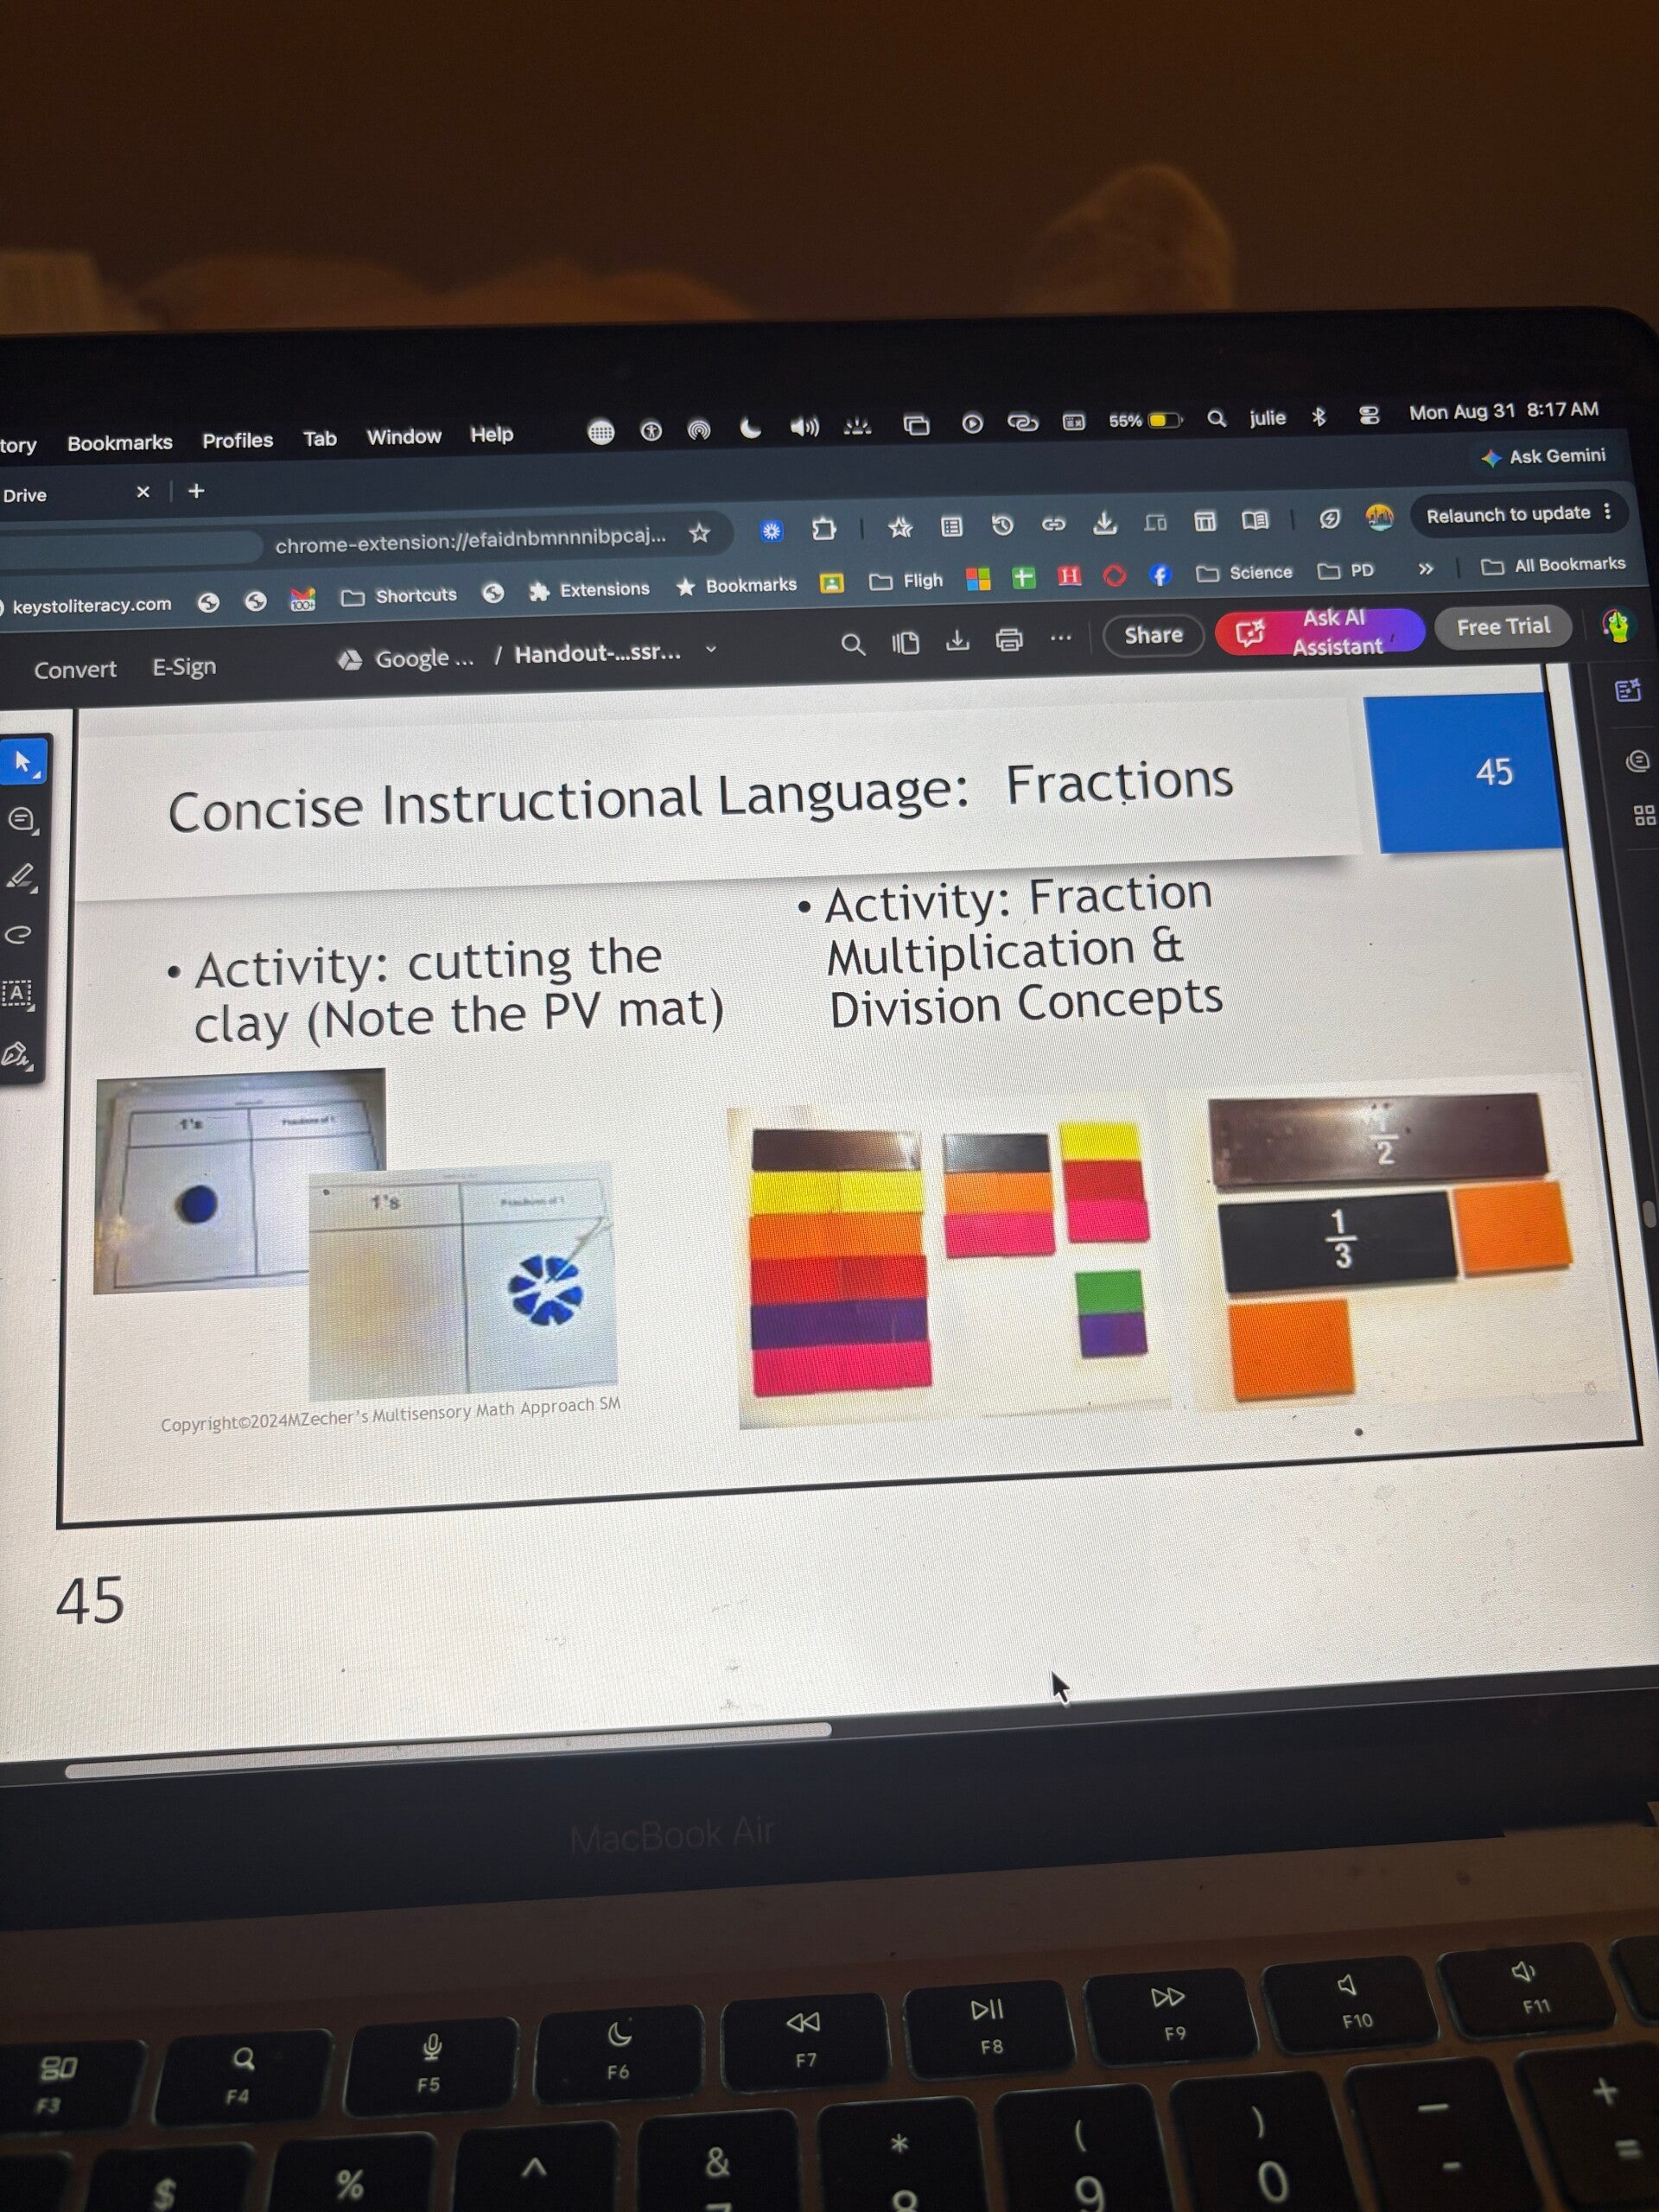Download the PDF file
Viewport: 1659px width, 2212px height.
(957, 640)
